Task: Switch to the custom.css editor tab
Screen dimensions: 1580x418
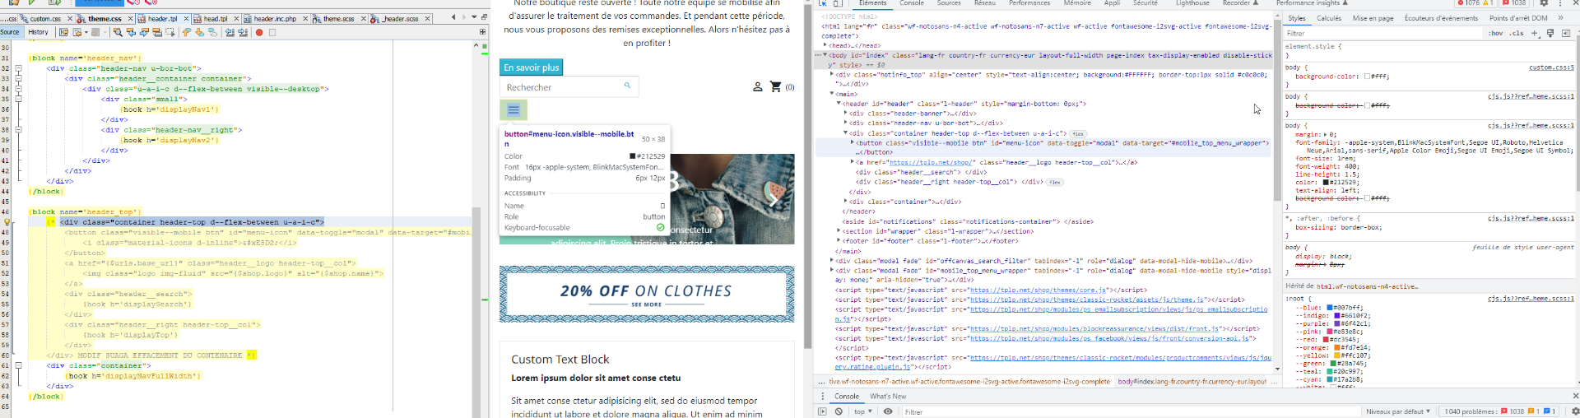Action: pyautogui.click(x=45, y=18)
